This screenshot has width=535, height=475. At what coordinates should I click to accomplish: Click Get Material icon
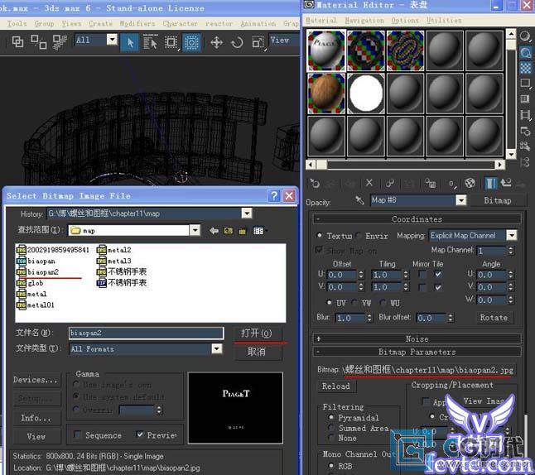point(314,184)
